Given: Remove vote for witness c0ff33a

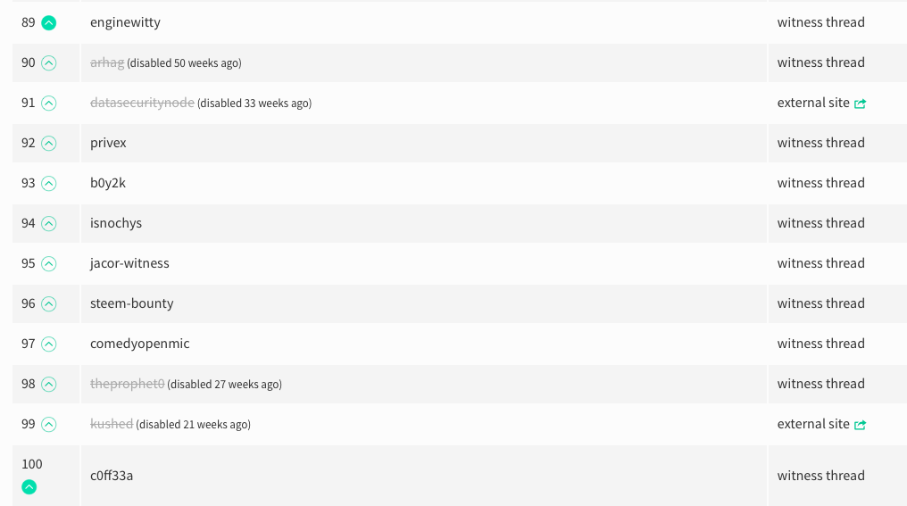Looking at the screenshot, I should (x=29, y=487).
